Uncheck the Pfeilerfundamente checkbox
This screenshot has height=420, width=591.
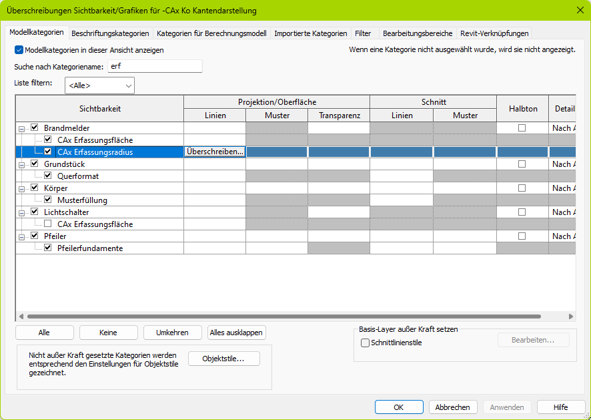(x=48, y=248)
